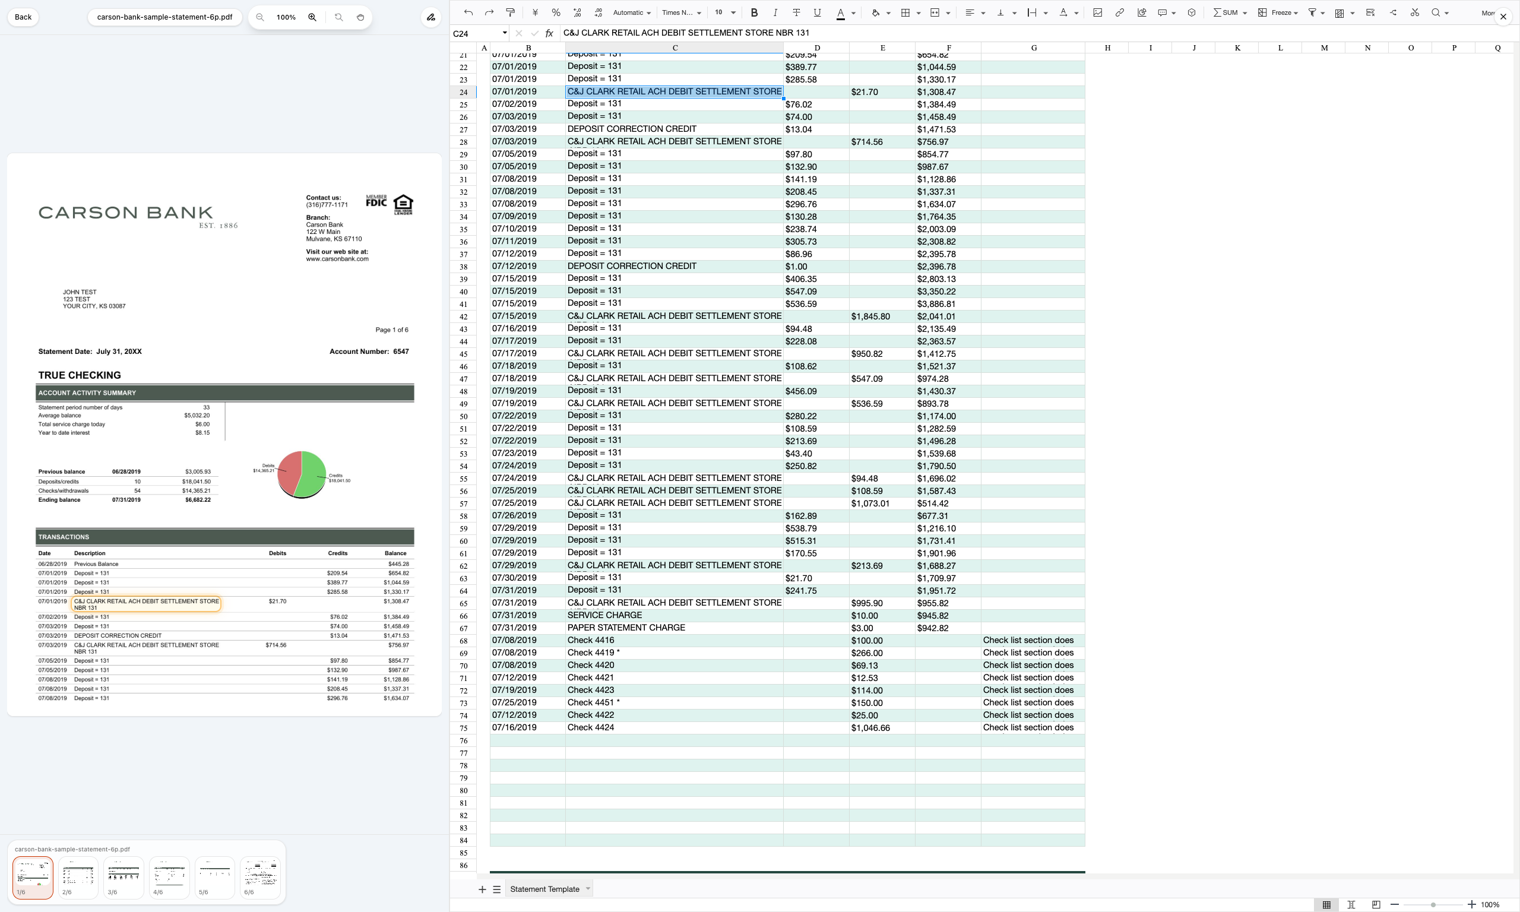The width and height of the screenshot is (1520, 912).
Task: Insert a hyperlink using link icon
Action: coord(1119,12)
